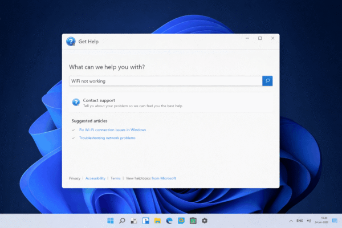Minimize the Get Help window
Image resolution: width=342 pixels, height=228 pixels.
(247, 38)
